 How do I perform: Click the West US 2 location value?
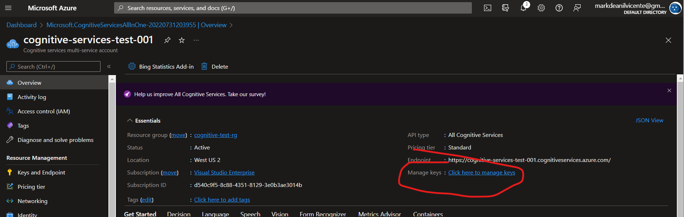(x=207, y=160)
